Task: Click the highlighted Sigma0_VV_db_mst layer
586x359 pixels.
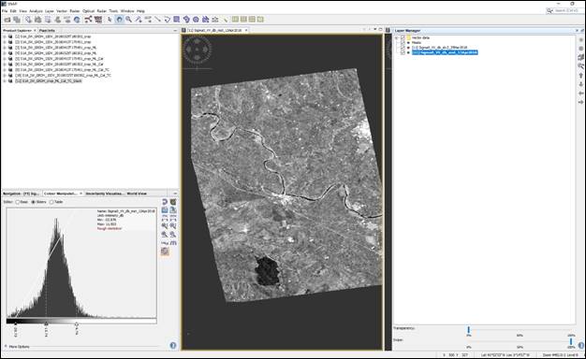Action: [x=445, y=52]
